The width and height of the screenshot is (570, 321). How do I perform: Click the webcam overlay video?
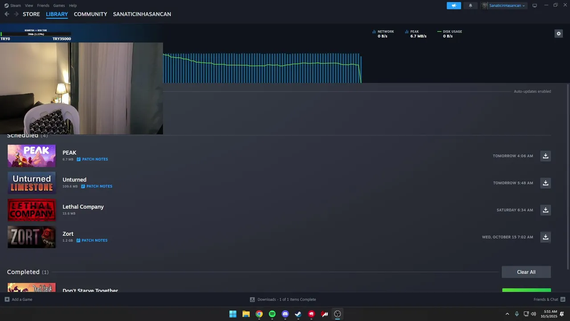pos(81,88)
